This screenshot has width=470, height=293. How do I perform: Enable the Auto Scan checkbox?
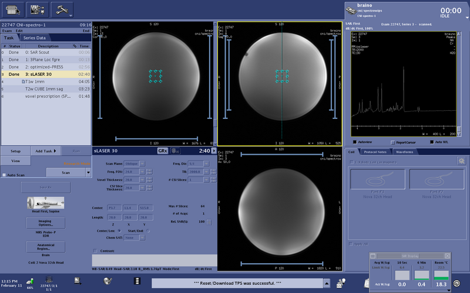pyautogui.click(x=4, y=175)
